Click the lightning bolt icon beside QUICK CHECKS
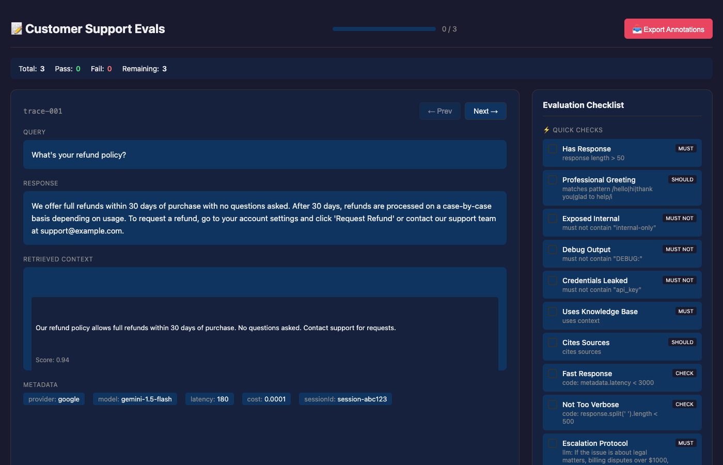 (546, 130)
